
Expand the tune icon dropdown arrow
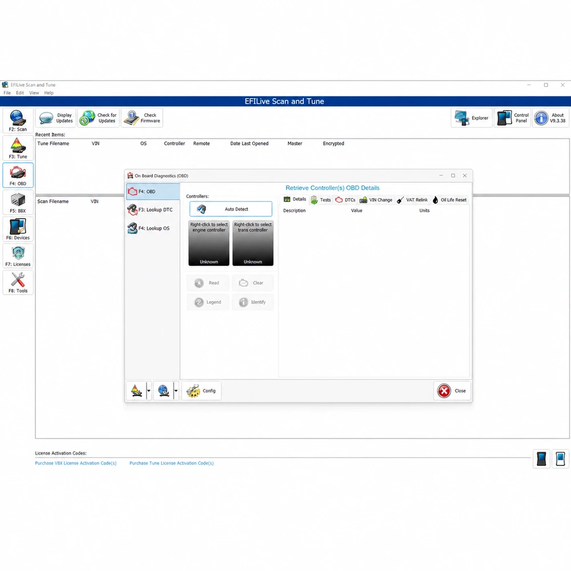point(148,391)
